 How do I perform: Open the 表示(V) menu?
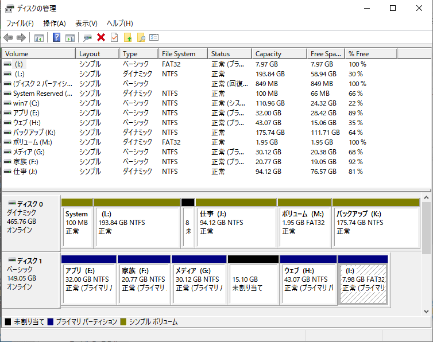pos(86,24)
